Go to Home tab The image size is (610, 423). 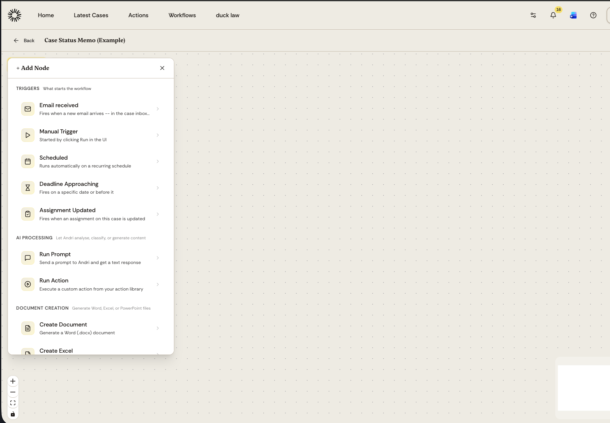(46, 15)
